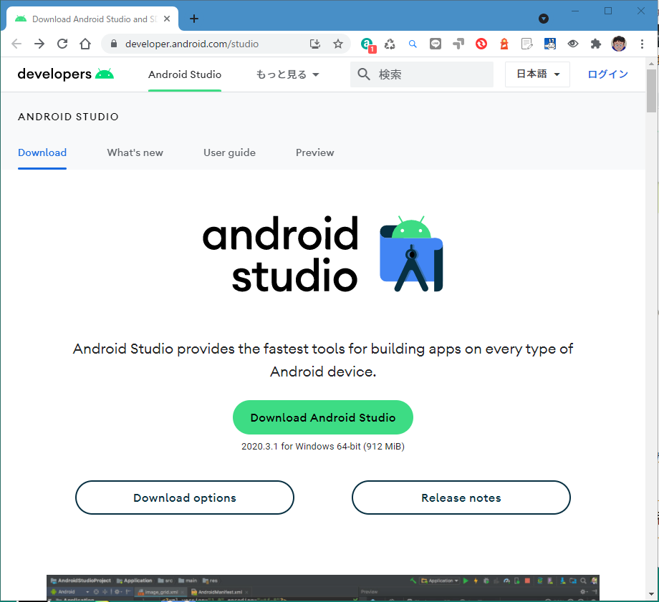Click Download Android Studio button
659x602 pixels.
pos(322,417)
